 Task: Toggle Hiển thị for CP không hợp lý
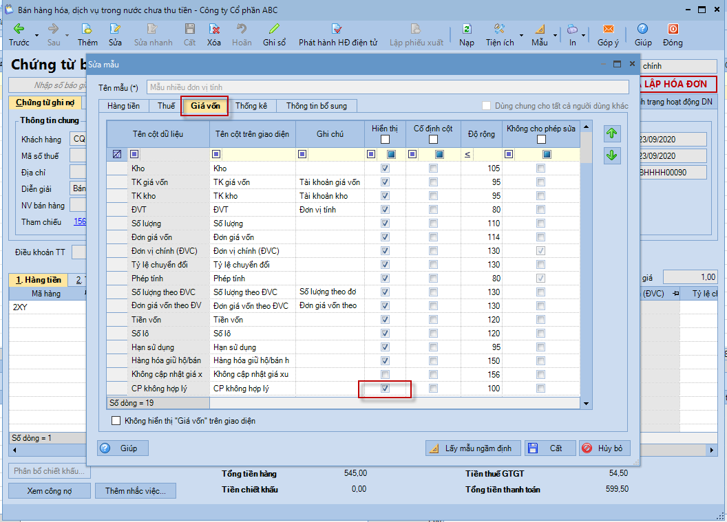[x=385, y=388]
